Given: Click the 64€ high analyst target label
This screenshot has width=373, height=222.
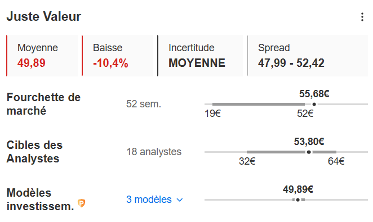Looking at the screenshot, I should tap(336, 161).
